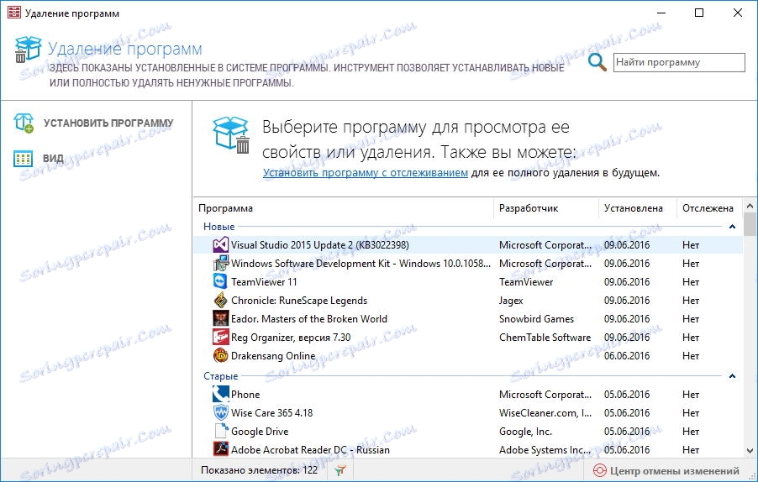Screen dimensions: 758x482
Task: Click the Google Drive file icon
Action: (220, 431)
